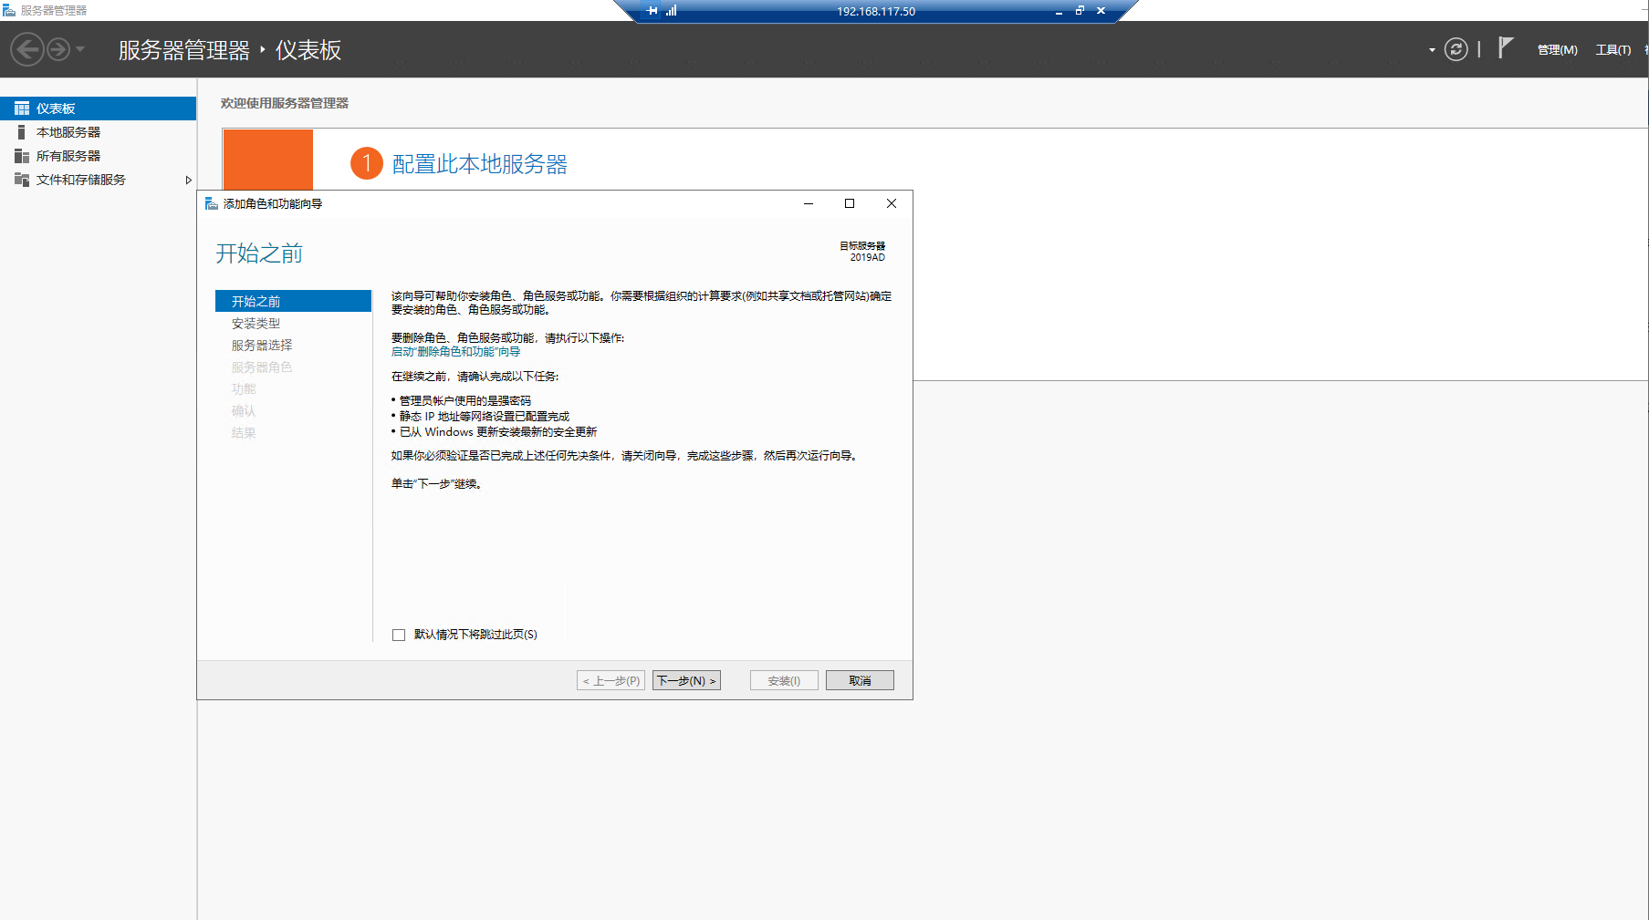1649x920 pixels.
Task: Click the Cancel (取消) button
Action: (x=860, y=680)
